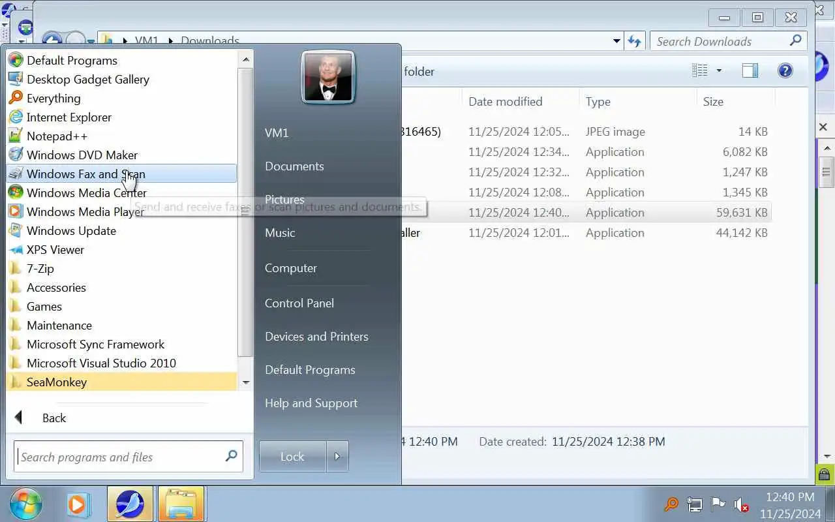This screenshot has height=522, width=835.
Task: Open Notepad++ icon in programs list
Action: (16, 136)
